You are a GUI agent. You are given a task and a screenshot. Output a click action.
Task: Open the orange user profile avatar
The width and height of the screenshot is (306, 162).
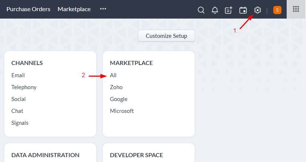pos(277,10)
